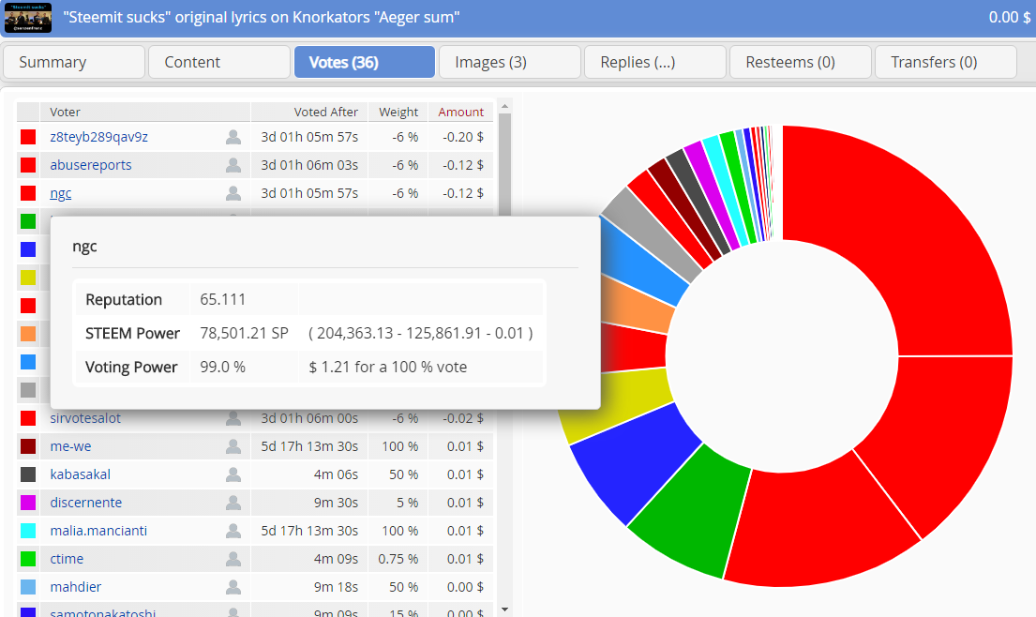Open voter z8teyb289qav9z profile link
The image size is (1036, 617).
[x=99, y=137]
